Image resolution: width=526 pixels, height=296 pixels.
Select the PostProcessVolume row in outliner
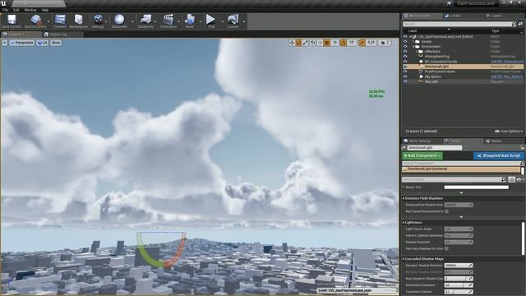463,72
